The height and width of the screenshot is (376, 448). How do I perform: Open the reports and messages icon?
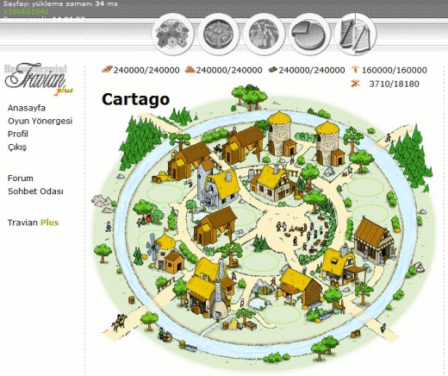(x=355, y=34)
